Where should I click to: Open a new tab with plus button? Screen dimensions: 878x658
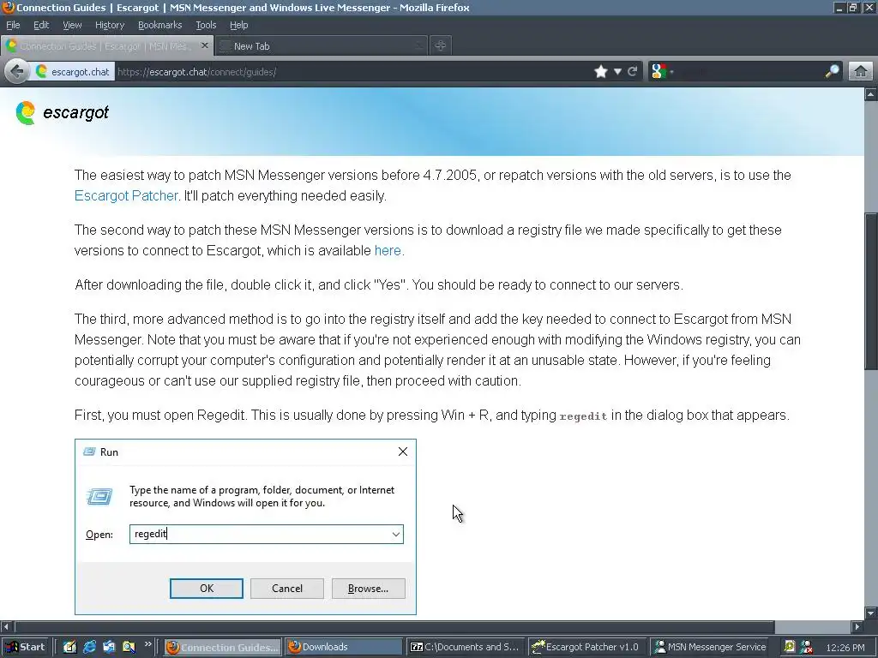tap(440, 46)
